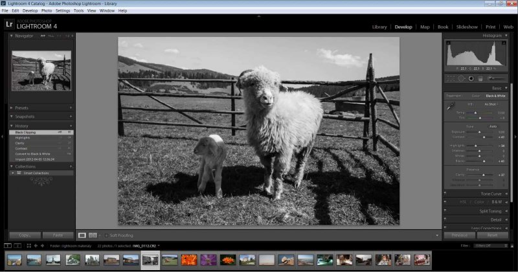Select the white balance eyedropper tool
The width and height of the screenshot is (518, 272).
(450, 105)
